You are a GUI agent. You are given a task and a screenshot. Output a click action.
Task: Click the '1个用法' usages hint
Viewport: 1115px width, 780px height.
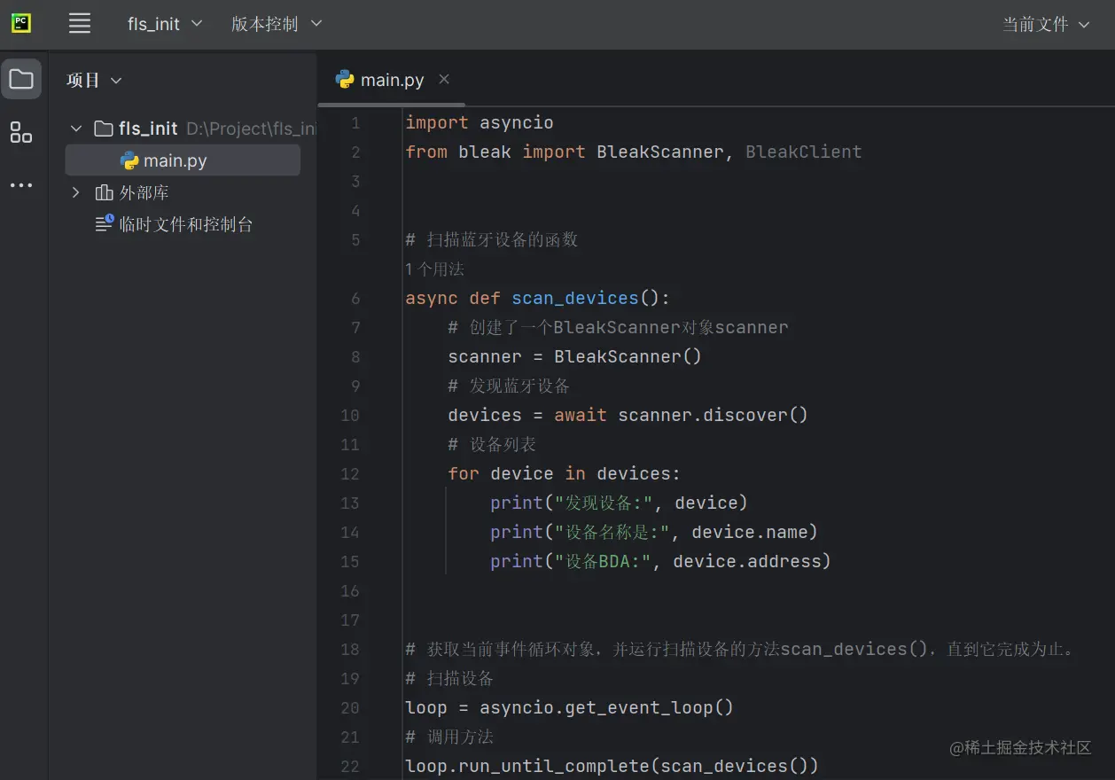pyautogui.click(x=434, y=269)
